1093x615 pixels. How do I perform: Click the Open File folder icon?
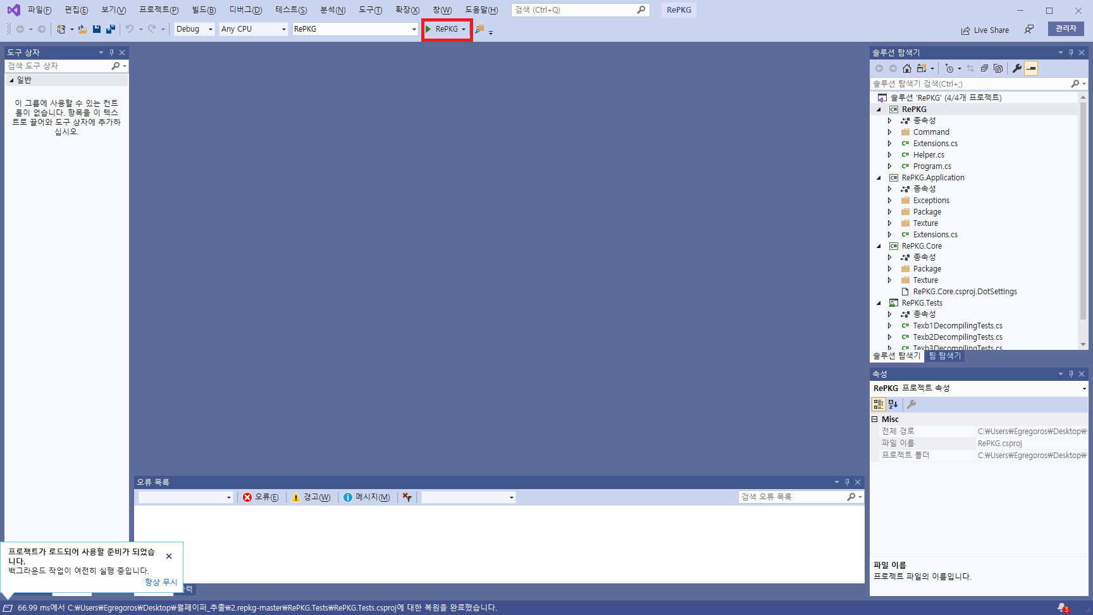[x=82, y=29]
